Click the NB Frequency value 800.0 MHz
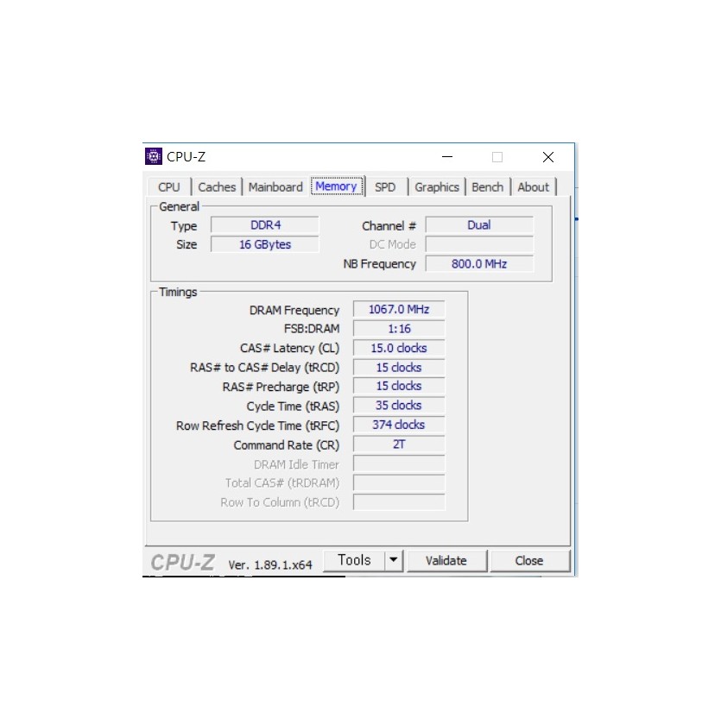Image resolution: width=721 pixels, height=719 pixels. (479, 264)
